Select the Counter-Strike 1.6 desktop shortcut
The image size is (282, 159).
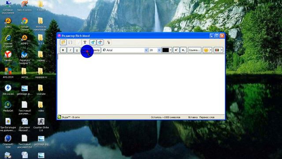pyautogui.click(x=41, y=125)
